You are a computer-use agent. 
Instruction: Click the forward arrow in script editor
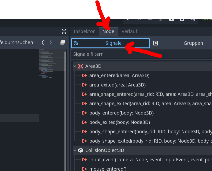(50, 42)
